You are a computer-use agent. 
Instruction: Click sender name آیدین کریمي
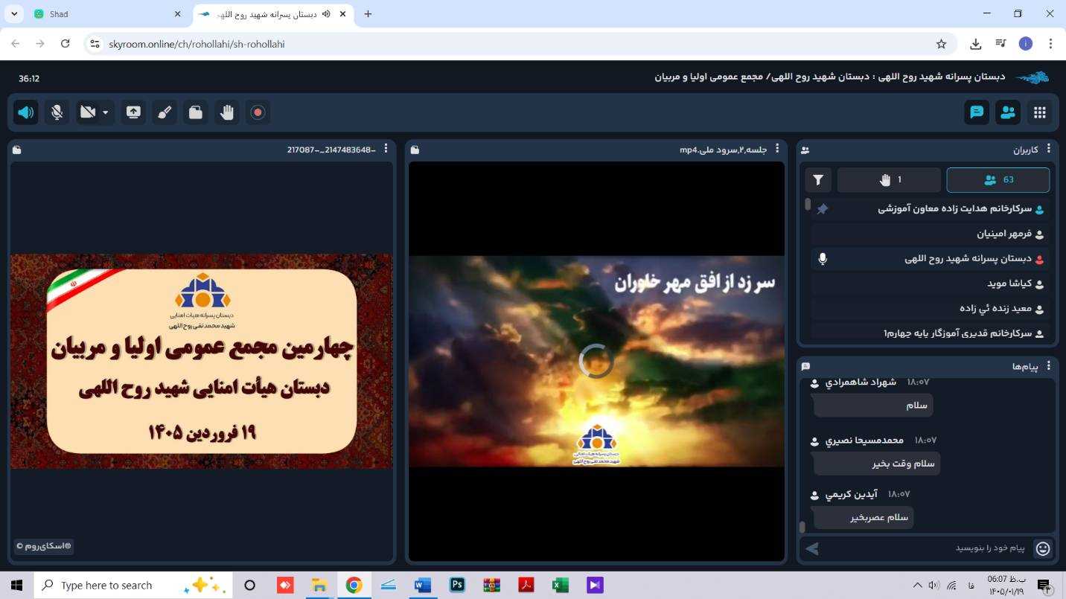[851, 494]
